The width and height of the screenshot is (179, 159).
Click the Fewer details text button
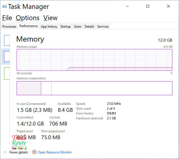click(19, 152)
